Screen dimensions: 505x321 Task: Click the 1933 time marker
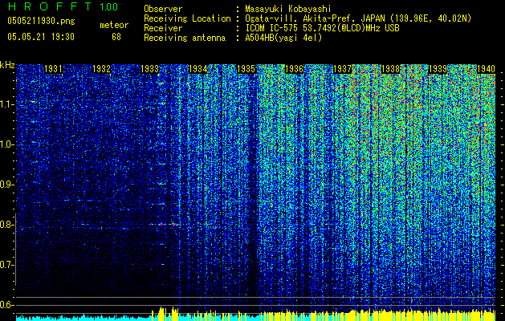pyautogui.click(x=150, y=69)
